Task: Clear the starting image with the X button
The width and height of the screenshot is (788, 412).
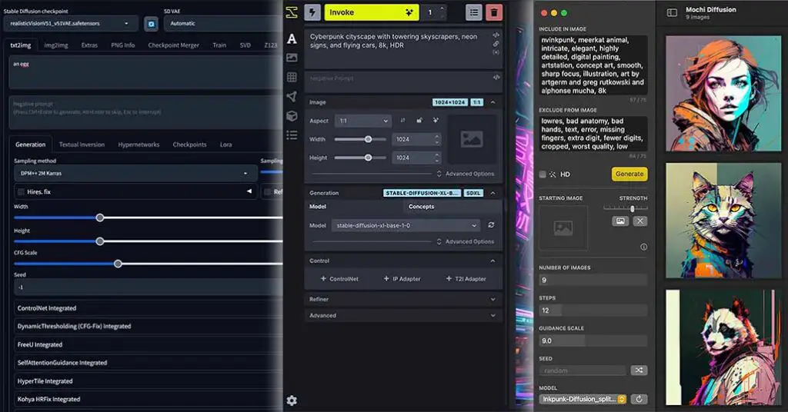Action: pos(639,221)
